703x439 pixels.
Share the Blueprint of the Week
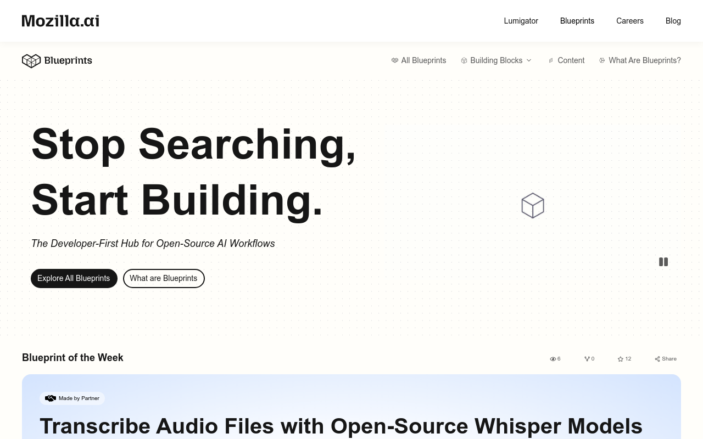666,359
